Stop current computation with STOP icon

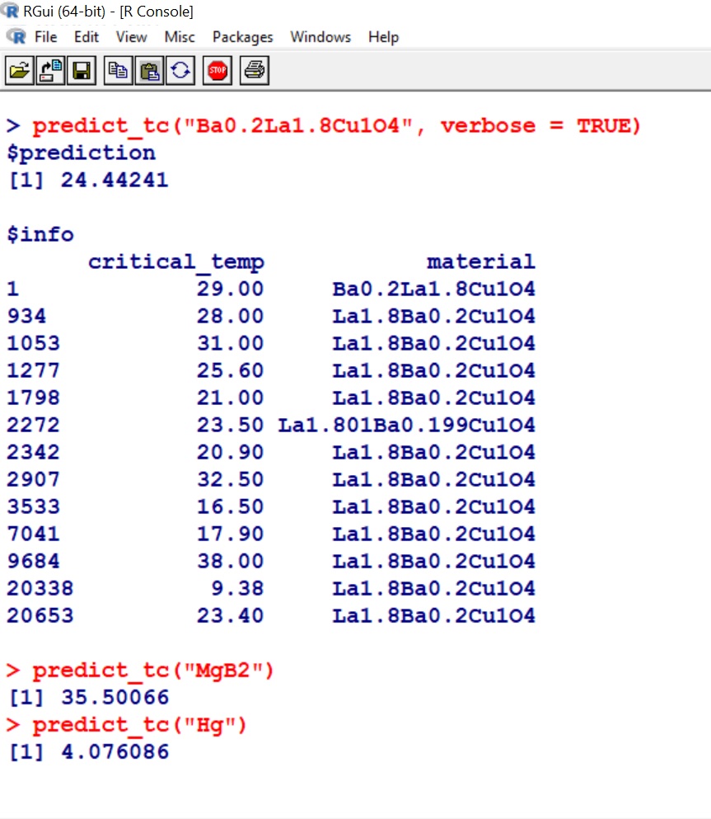click(x=218, y=70)
